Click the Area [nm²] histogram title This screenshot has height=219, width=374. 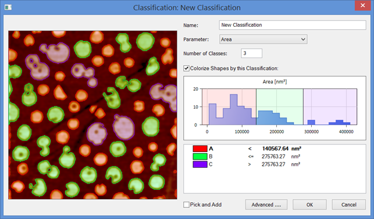[275, 82]
